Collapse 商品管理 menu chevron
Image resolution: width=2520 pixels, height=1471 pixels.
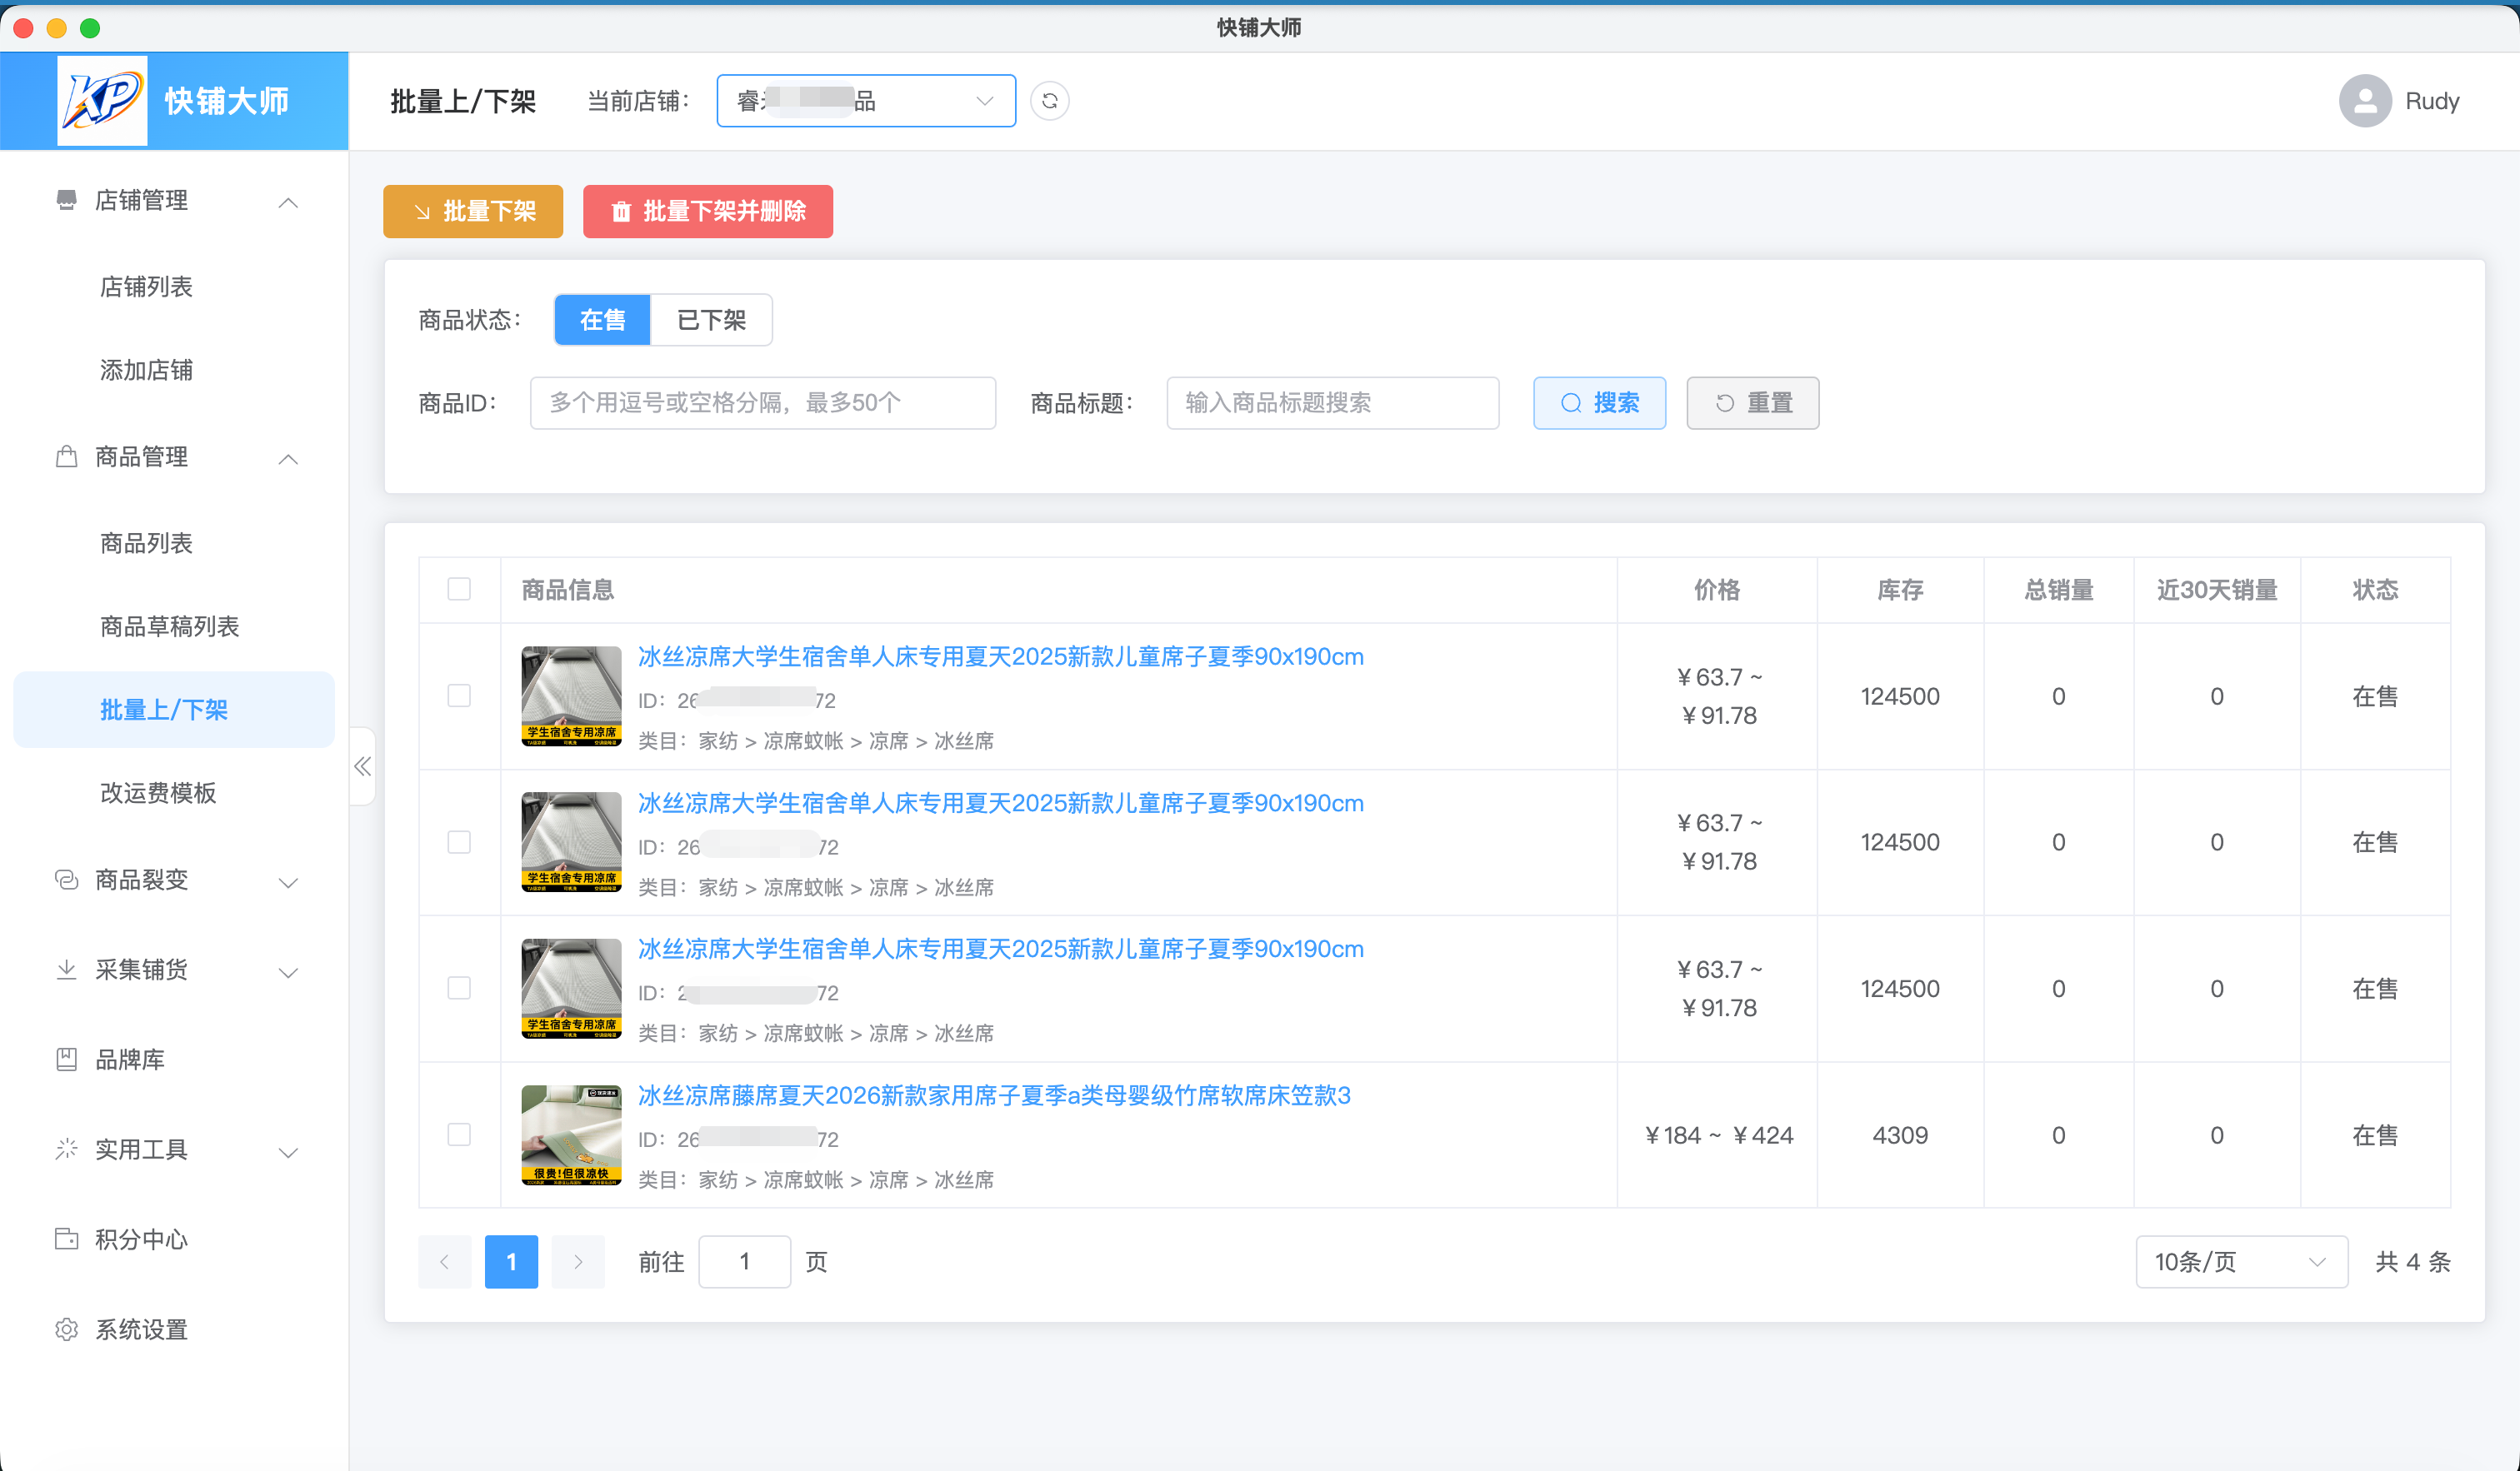pyautogui.click(x=288, y=459)
